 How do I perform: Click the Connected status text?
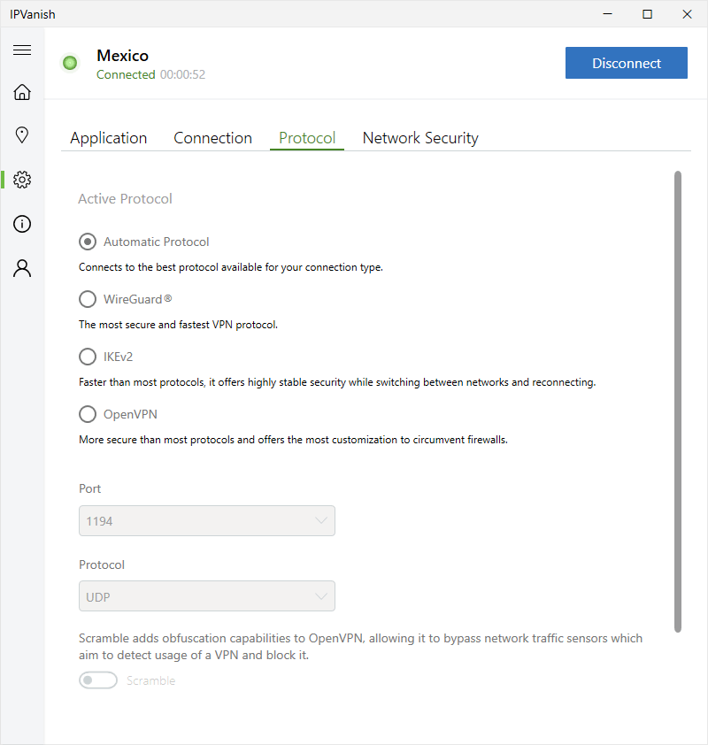coord(126,74)
